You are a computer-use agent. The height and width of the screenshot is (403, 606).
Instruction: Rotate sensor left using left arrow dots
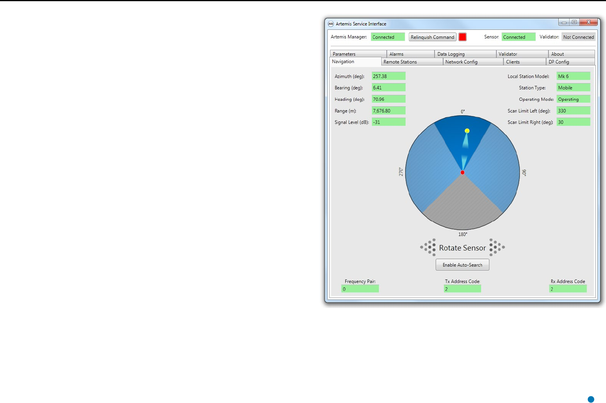[x=428, y=247]
